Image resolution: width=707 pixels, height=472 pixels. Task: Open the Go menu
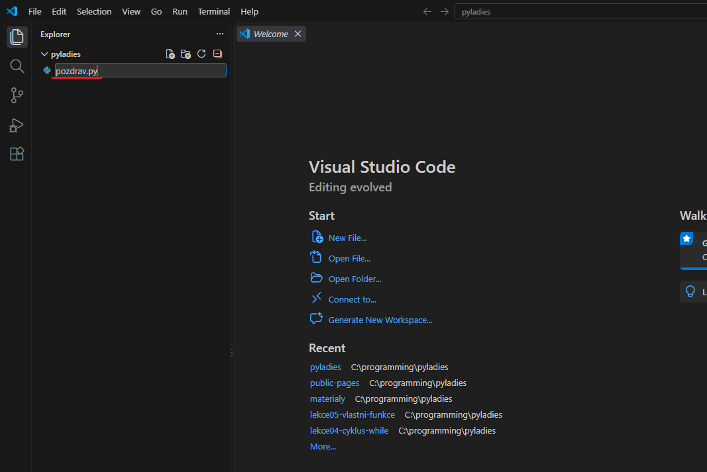tap(156, 12)
